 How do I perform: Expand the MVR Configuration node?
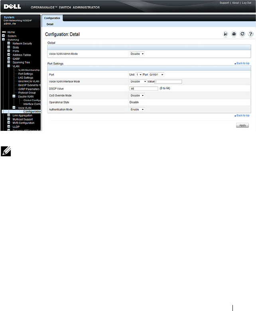point(9,122)
